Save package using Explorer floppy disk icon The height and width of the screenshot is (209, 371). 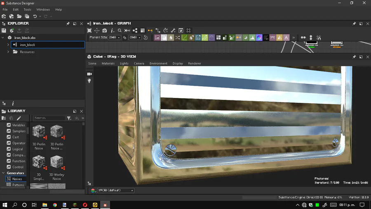(4, 31)
